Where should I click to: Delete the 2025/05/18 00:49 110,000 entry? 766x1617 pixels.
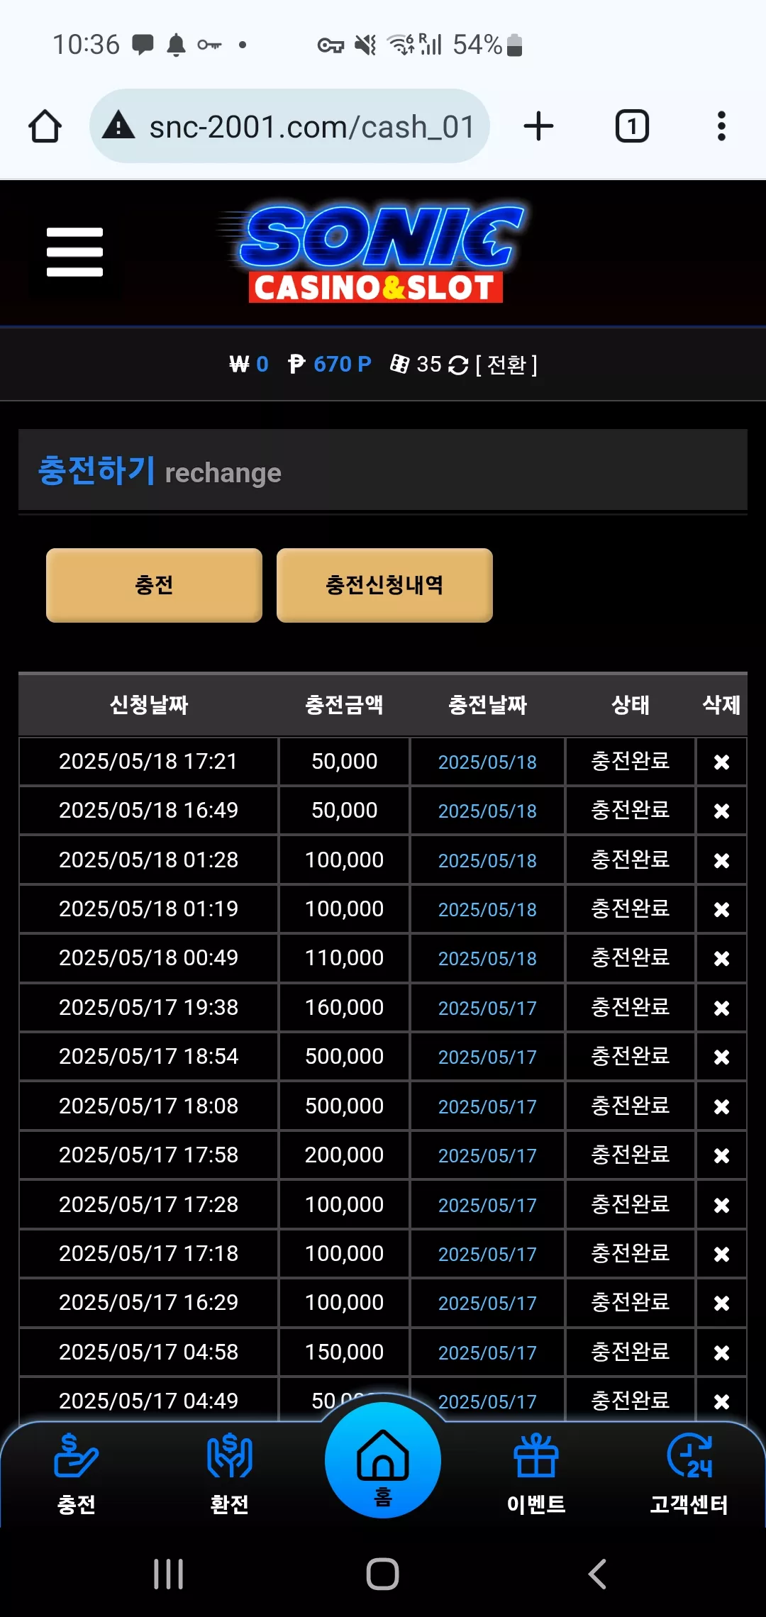[721, 958]
